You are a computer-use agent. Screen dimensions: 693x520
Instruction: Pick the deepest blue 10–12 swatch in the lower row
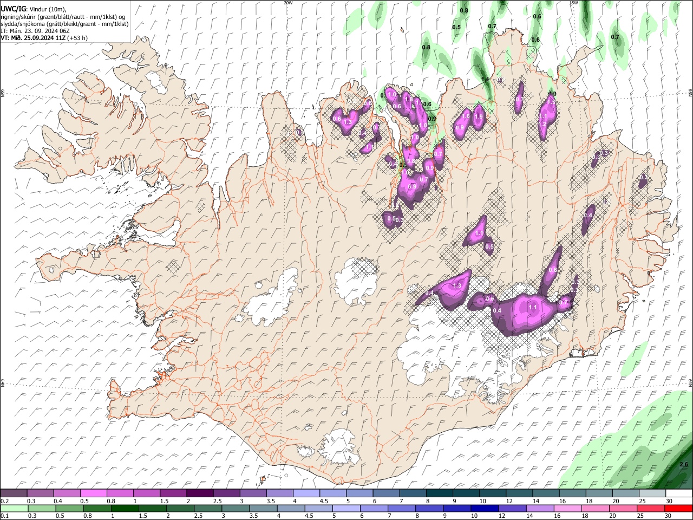484,508
